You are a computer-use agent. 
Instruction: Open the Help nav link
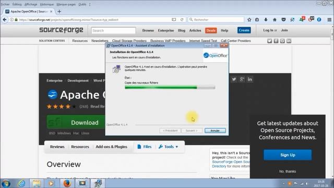pos(224,30)
